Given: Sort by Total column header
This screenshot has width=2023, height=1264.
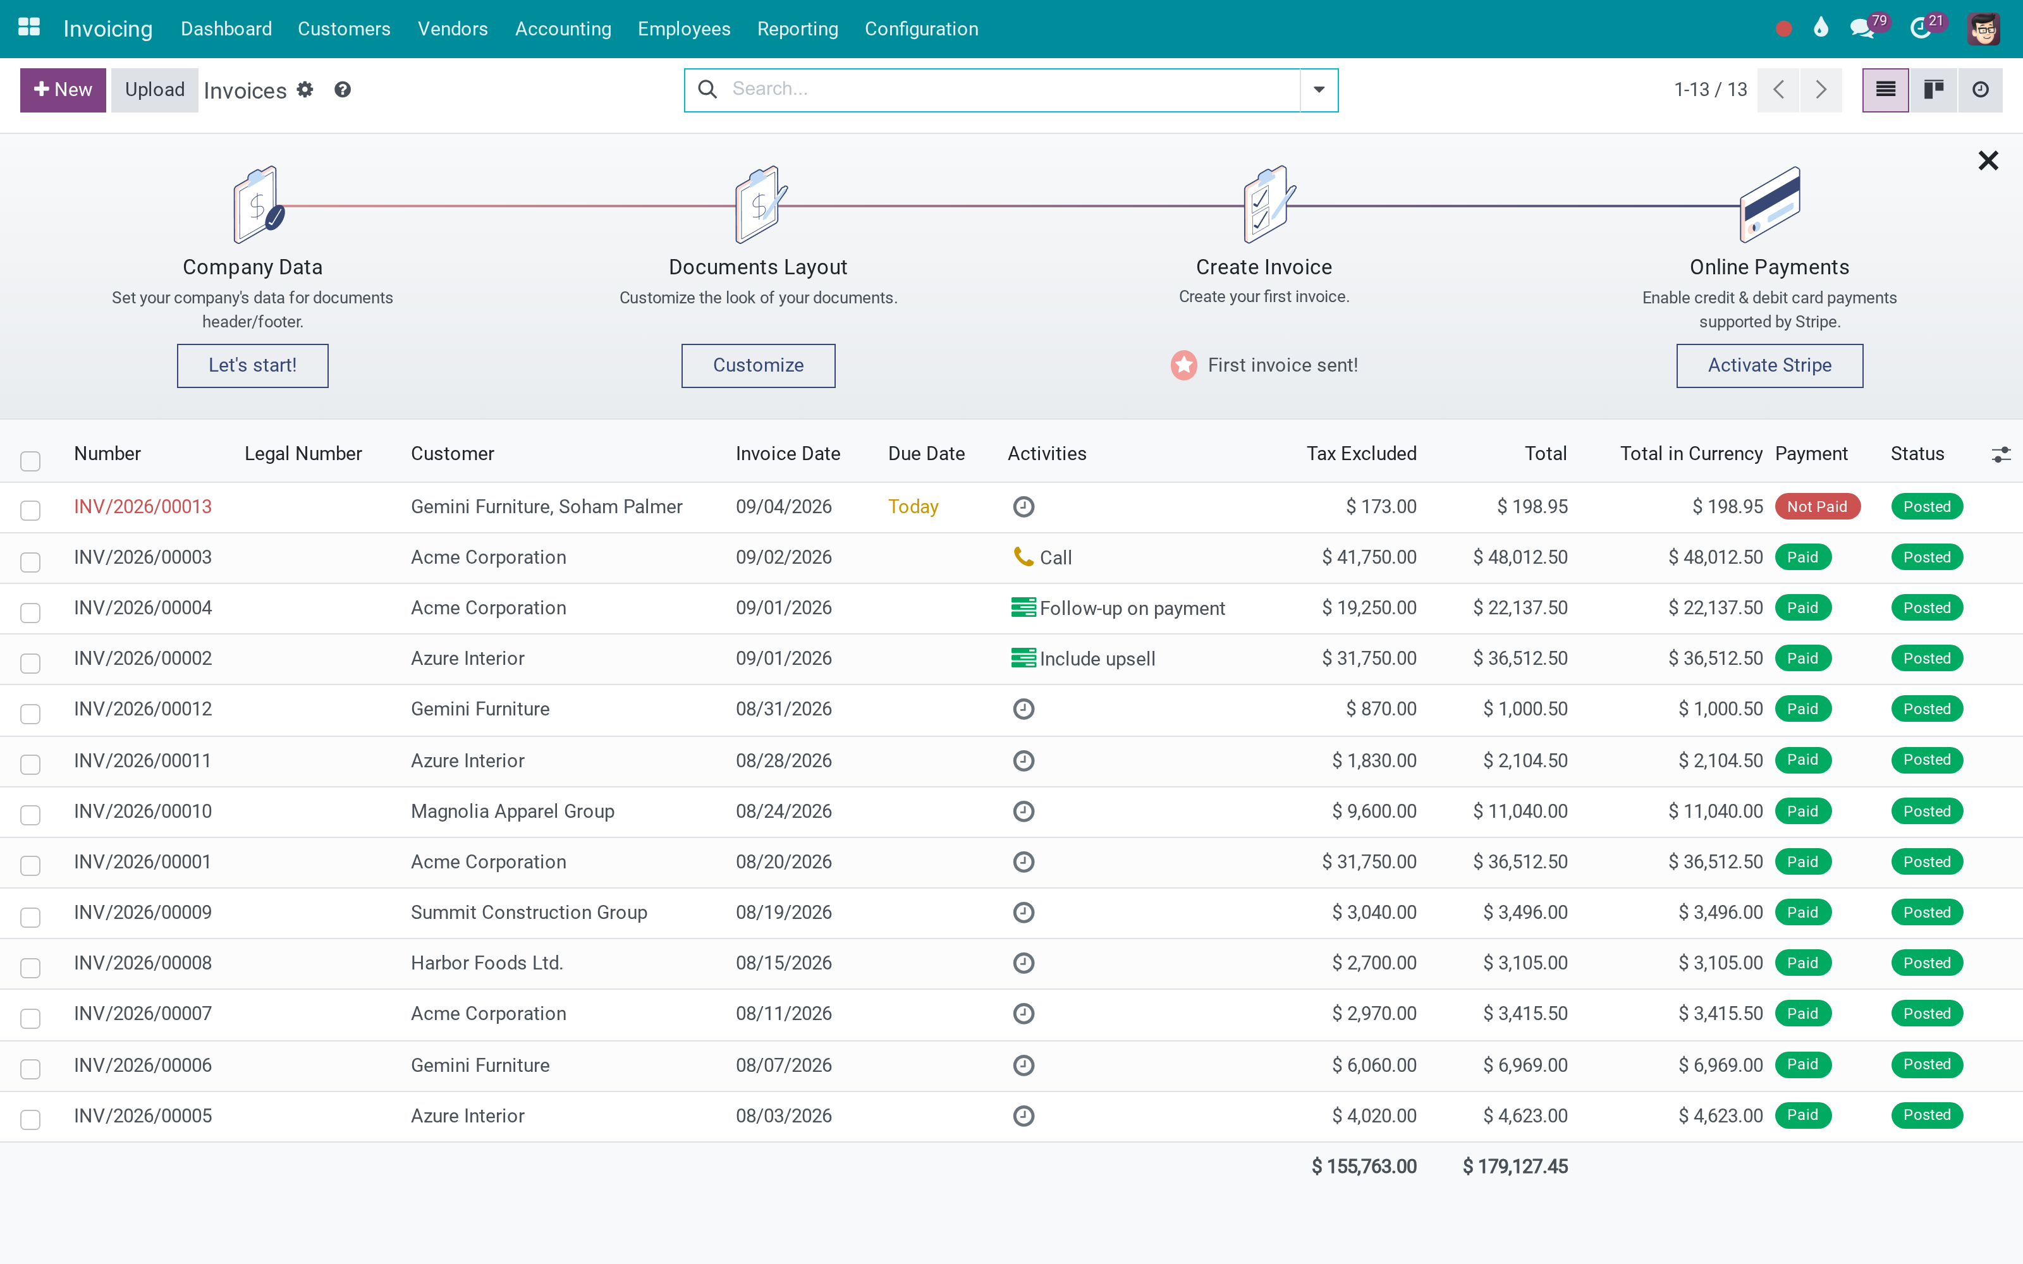Looking at the screenshot, I should (x=1545, y=454).
